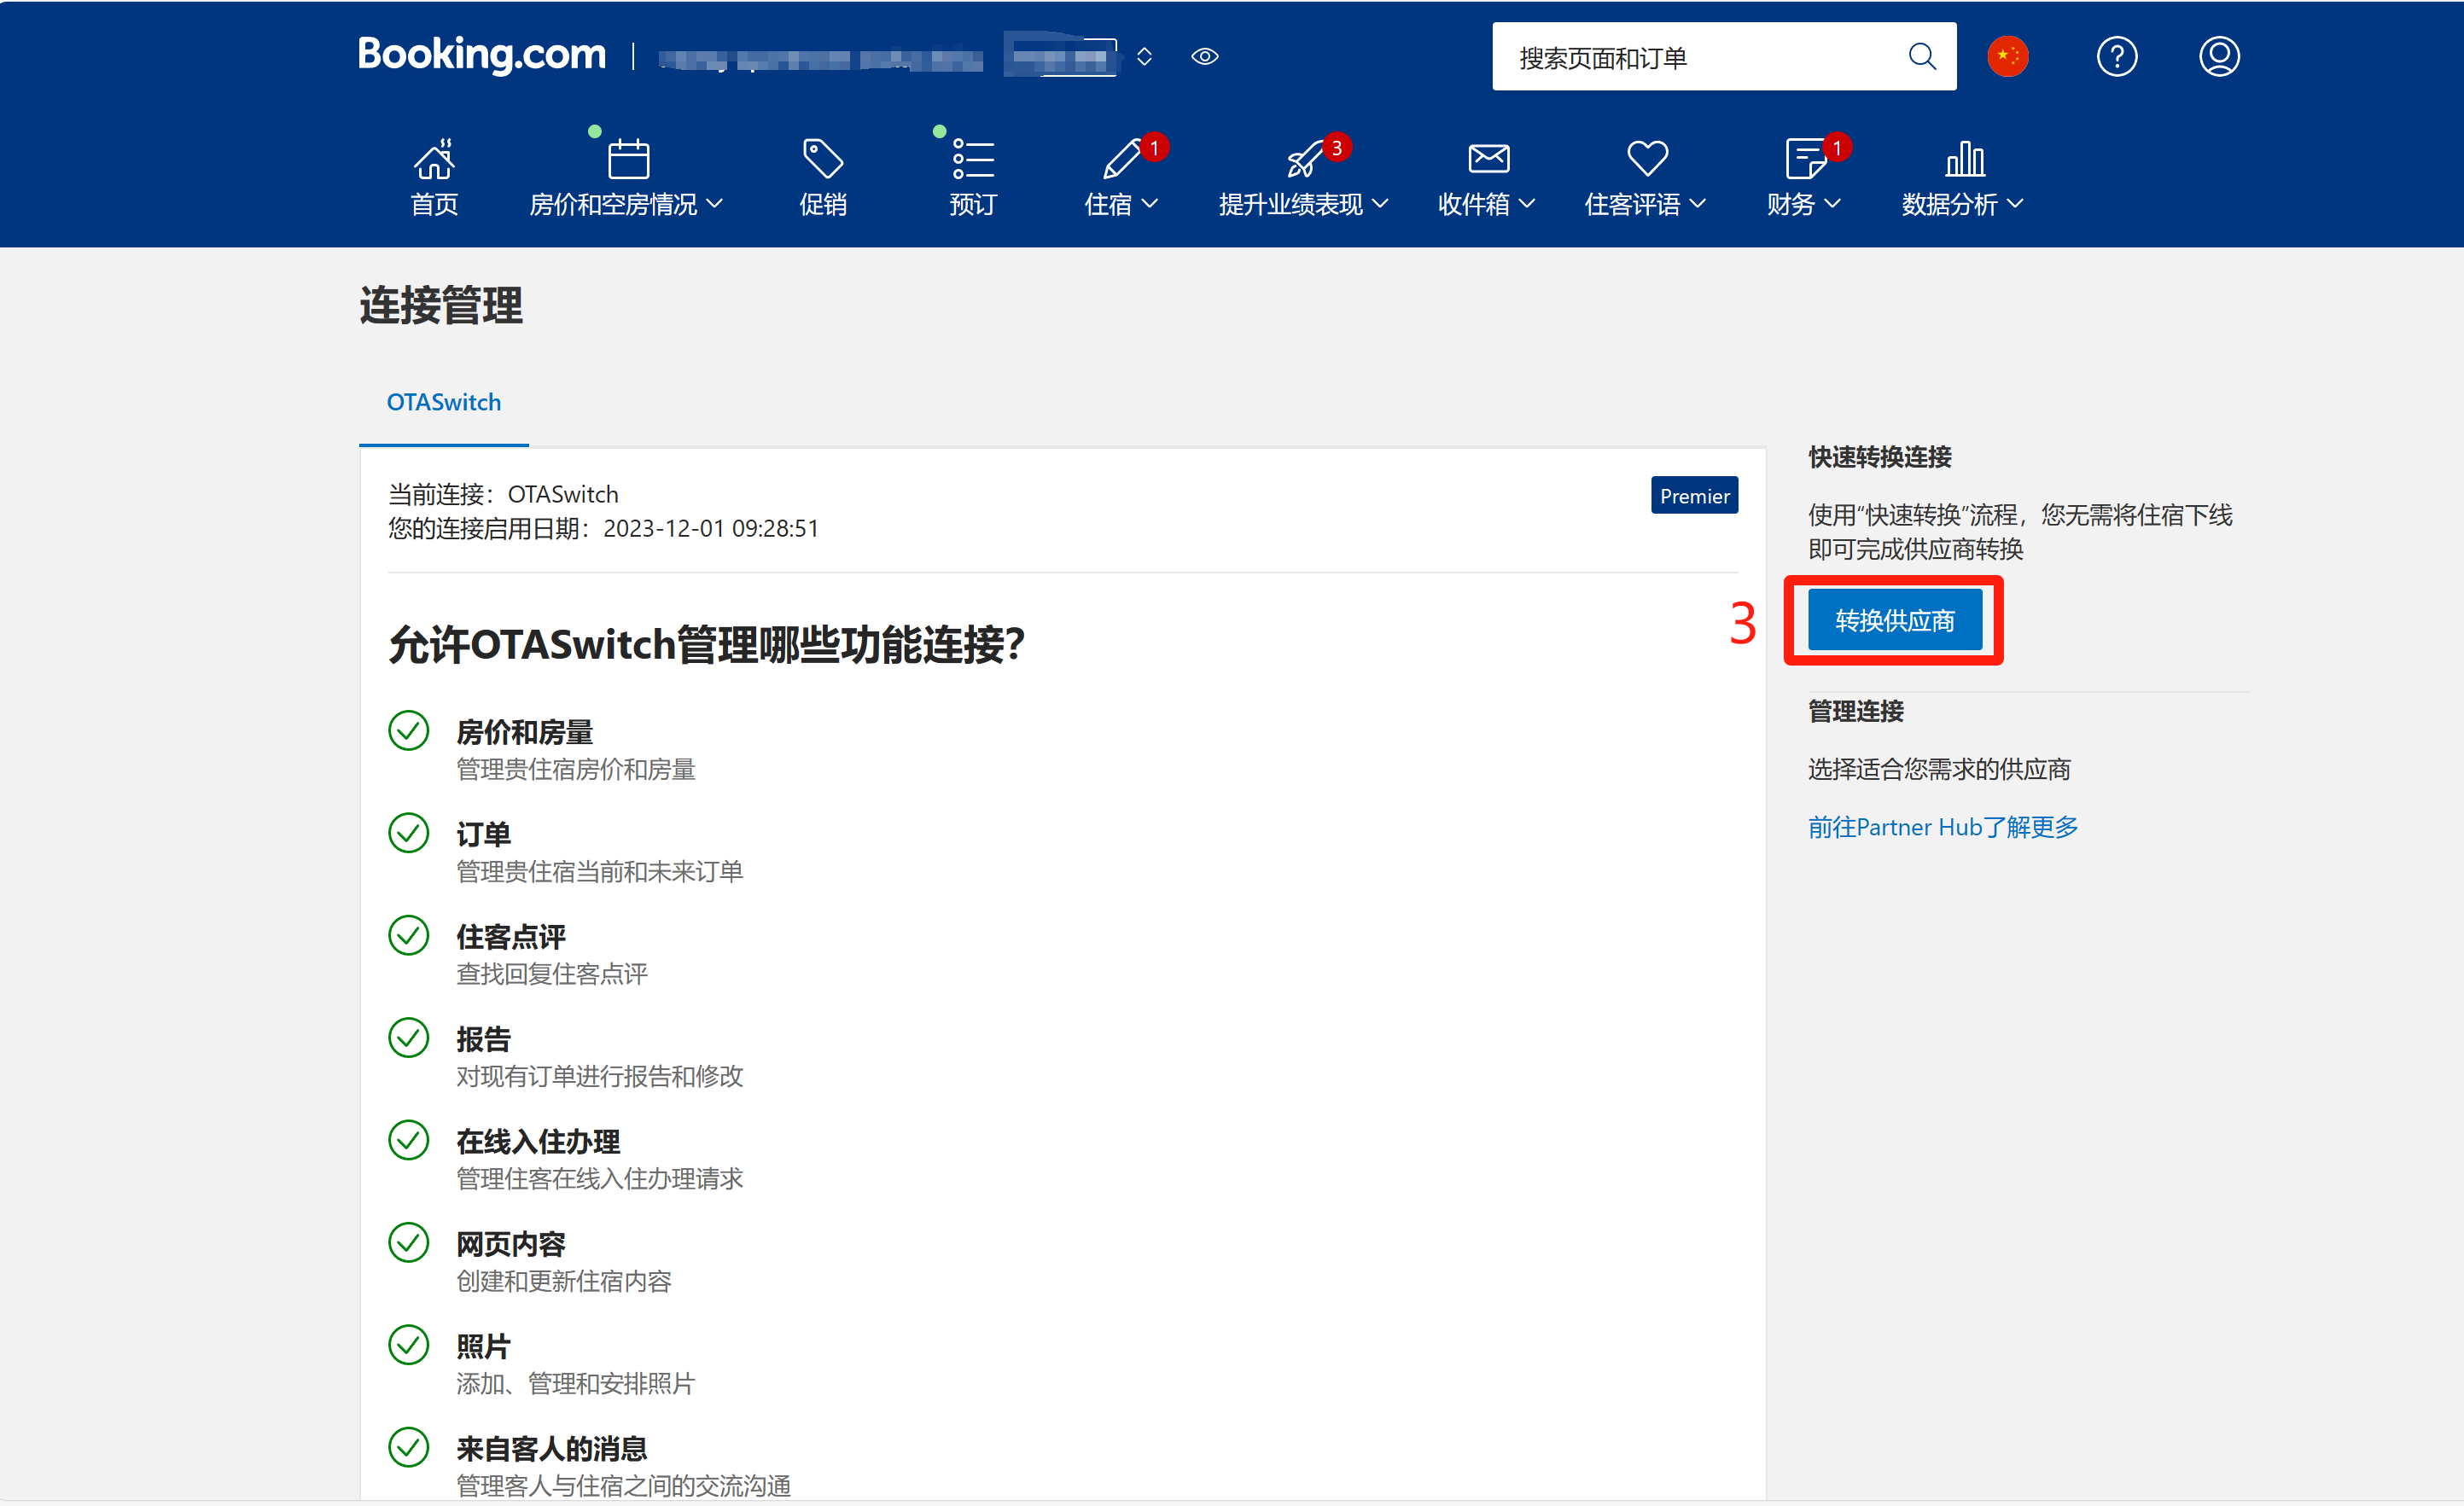The height and width of the screenshot is (1506, 2464).
Task: Open the 财务 menu label
Action: point(1791,204)
